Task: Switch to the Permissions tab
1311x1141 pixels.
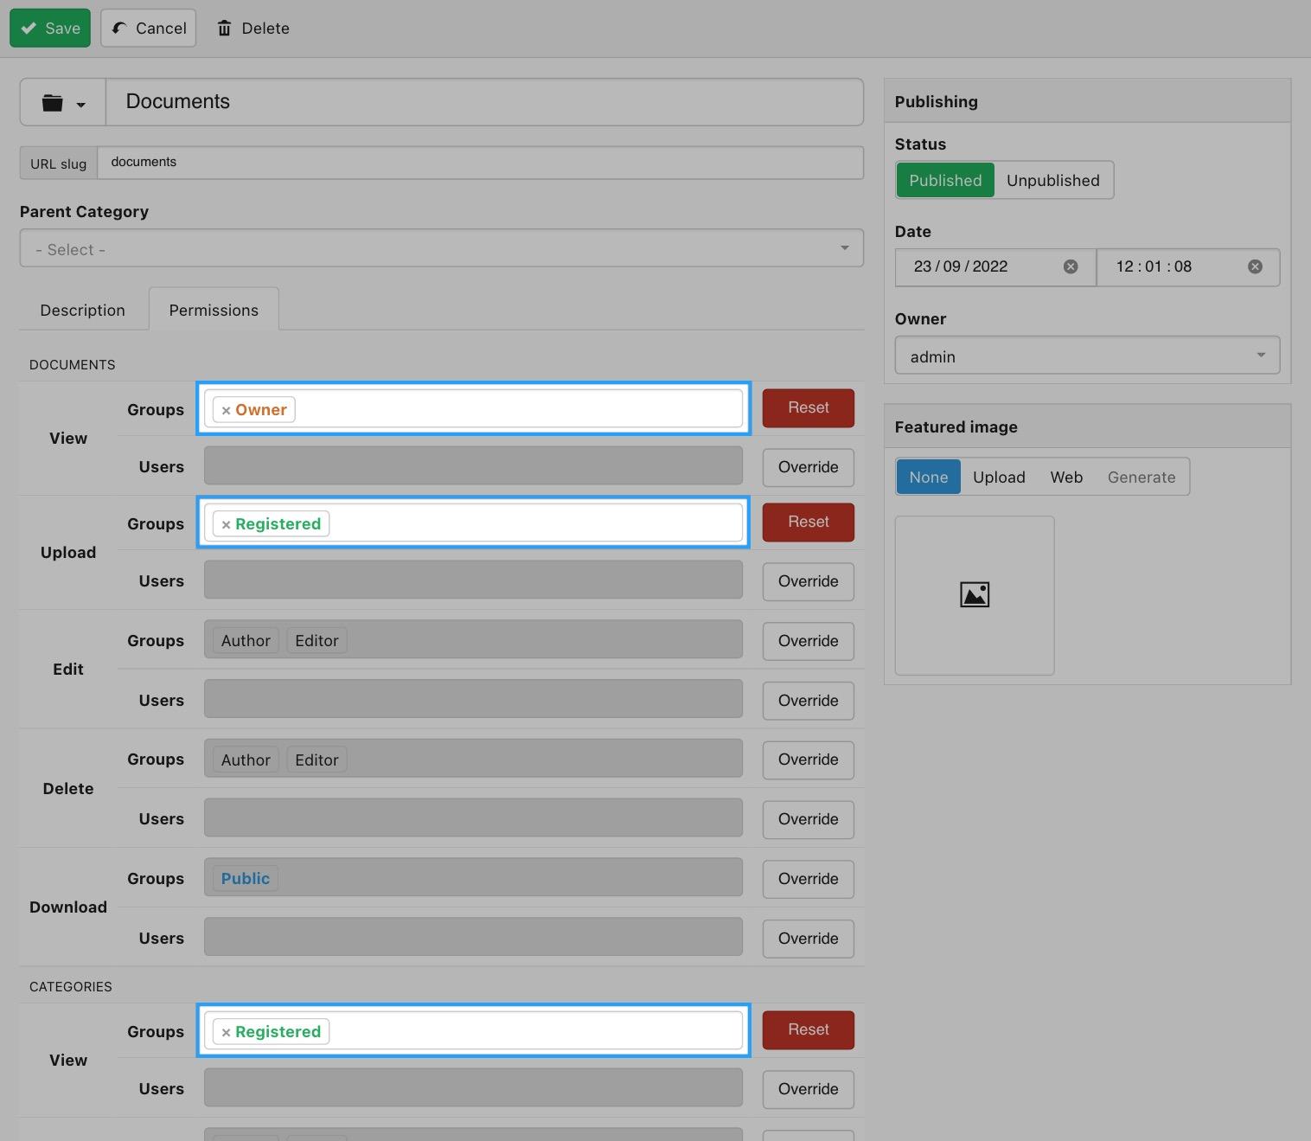Action: pos(214,311)
